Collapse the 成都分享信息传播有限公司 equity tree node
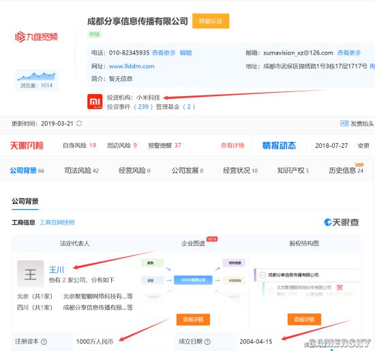 [262, 275]
